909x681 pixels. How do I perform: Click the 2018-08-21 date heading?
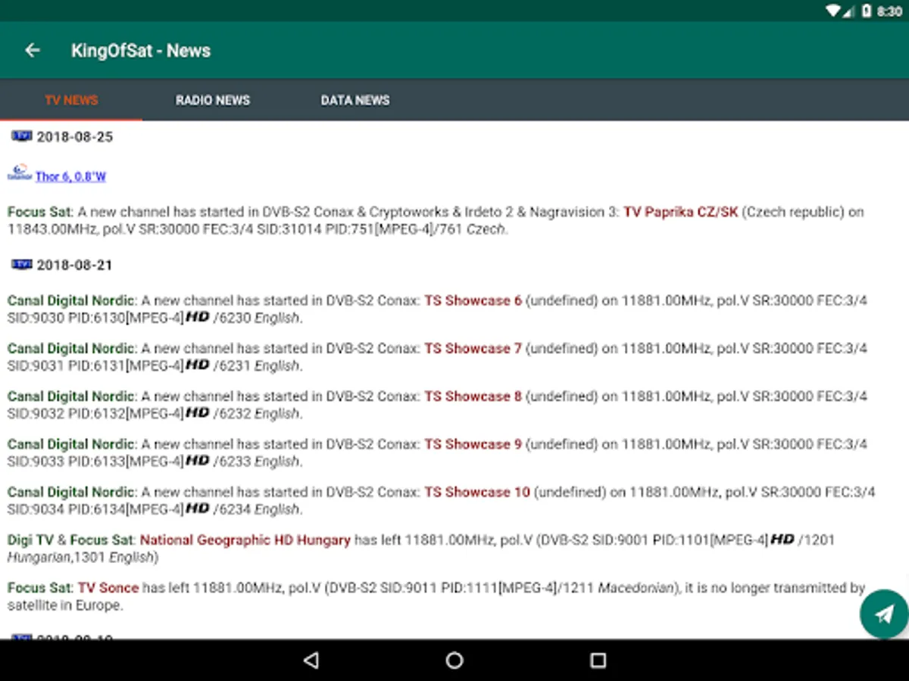pos(74,265)
